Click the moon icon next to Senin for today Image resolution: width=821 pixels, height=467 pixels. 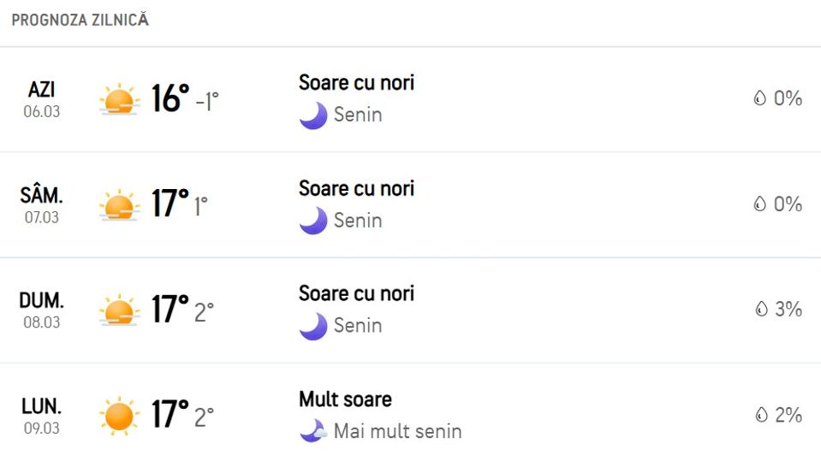point(313,115)
